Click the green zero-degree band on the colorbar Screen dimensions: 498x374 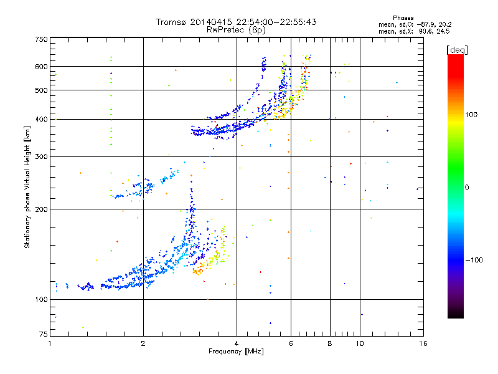click(456, 186)
